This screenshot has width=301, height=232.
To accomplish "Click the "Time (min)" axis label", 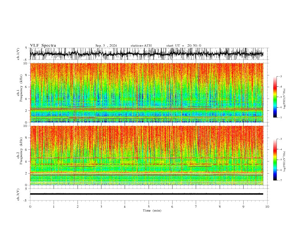I will click(152, 210).
